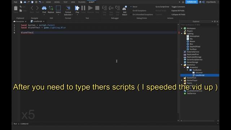Select the LocalScript item in Explorer
The height and width of the screenshot is (130, 231).
[x=200, y=75]
